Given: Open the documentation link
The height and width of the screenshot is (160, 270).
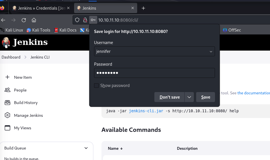Looking at the screenshot, I should 254,93.
